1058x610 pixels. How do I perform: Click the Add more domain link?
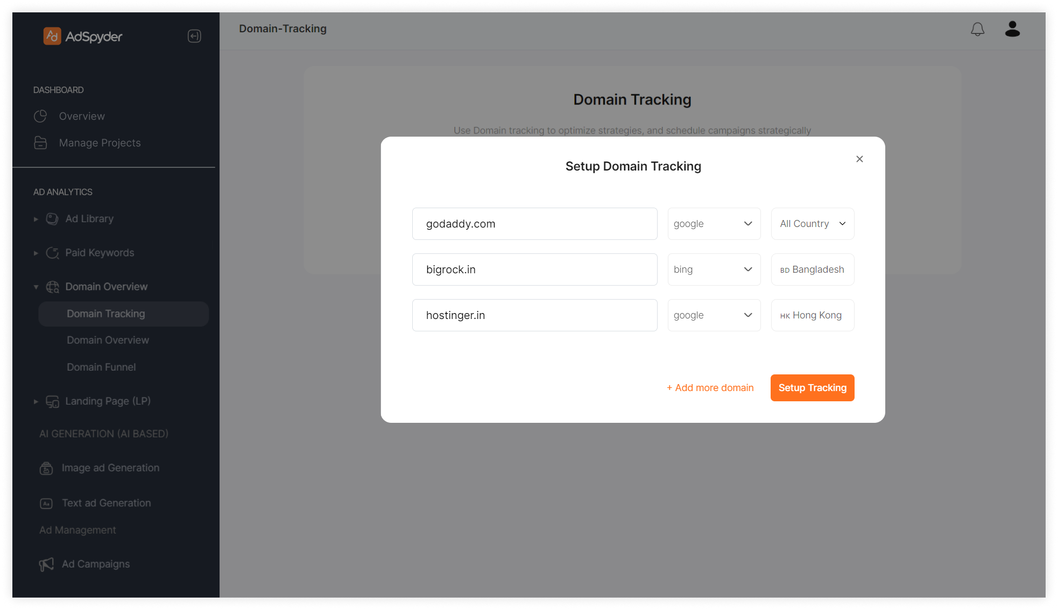pos(710,388)
